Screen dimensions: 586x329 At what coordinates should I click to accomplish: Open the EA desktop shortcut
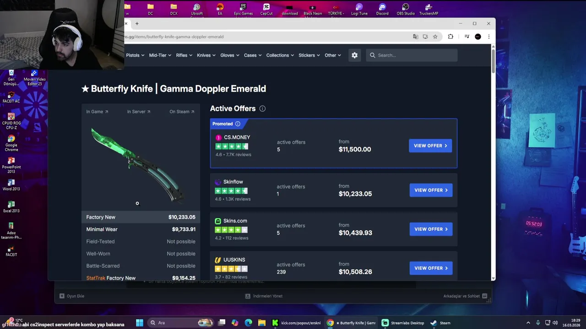tap(220, 9)
